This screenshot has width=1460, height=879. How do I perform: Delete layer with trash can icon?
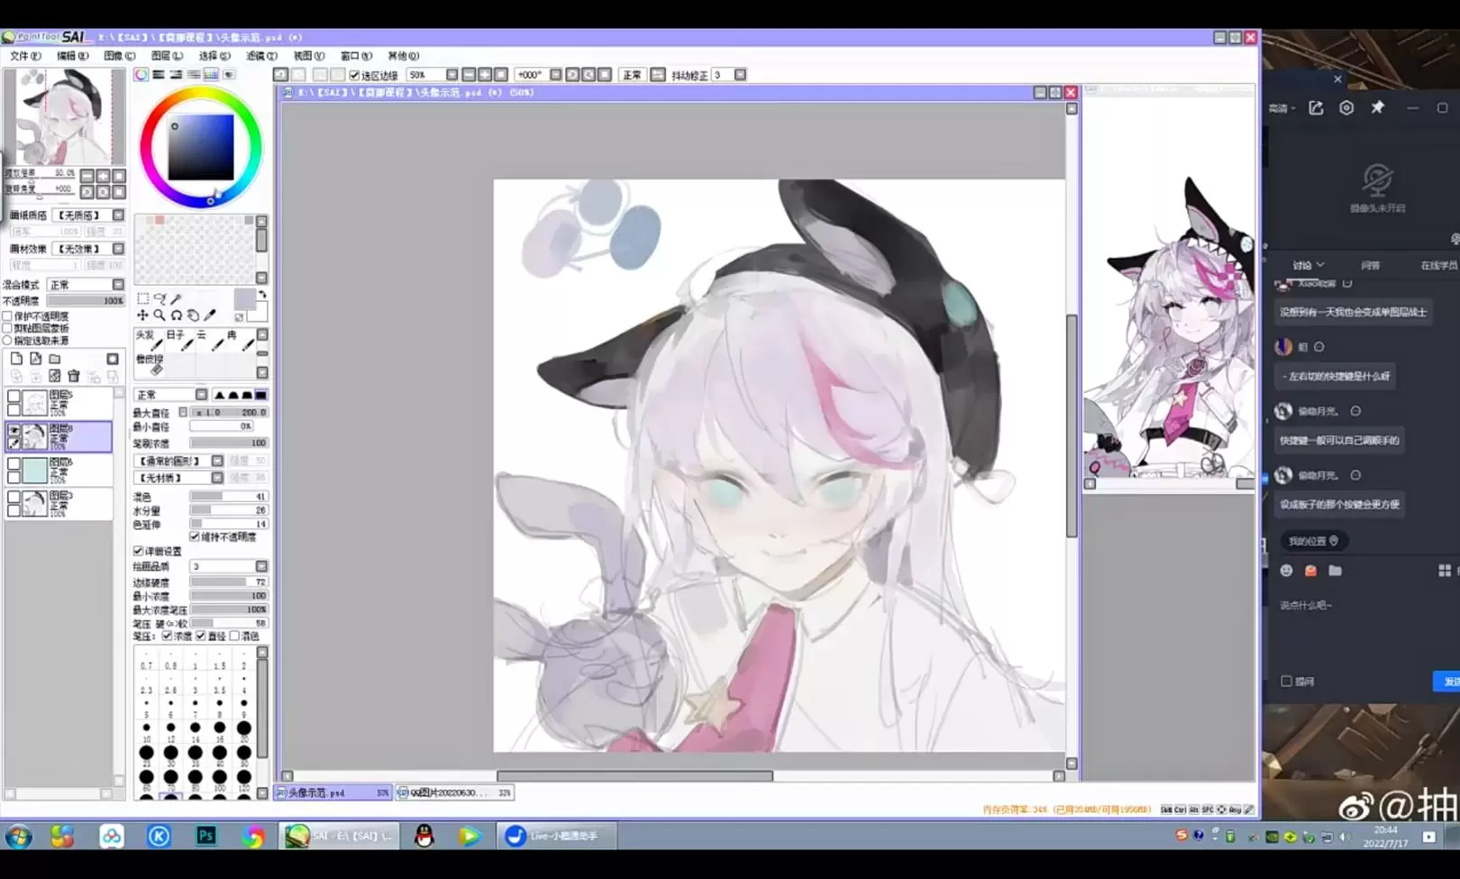coord(74,376)
